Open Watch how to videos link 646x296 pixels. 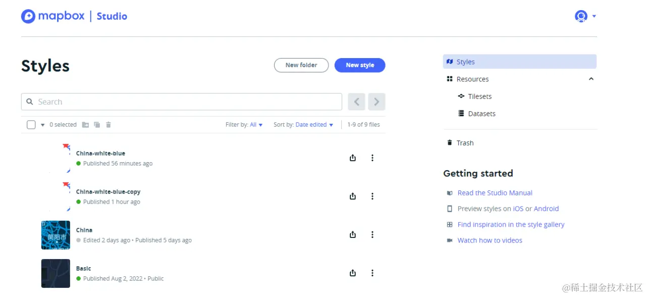click(x=490, y=240)
